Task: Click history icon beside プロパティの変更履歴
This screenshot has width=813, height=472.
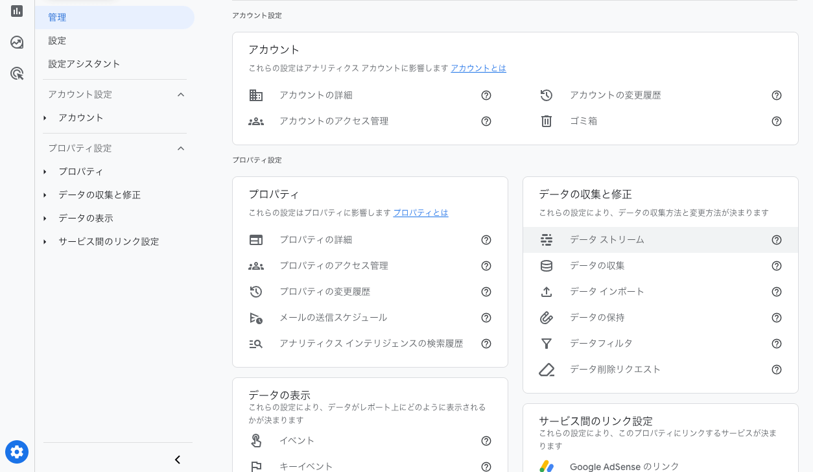Action: pyautogui.click(x=256, y=292)
